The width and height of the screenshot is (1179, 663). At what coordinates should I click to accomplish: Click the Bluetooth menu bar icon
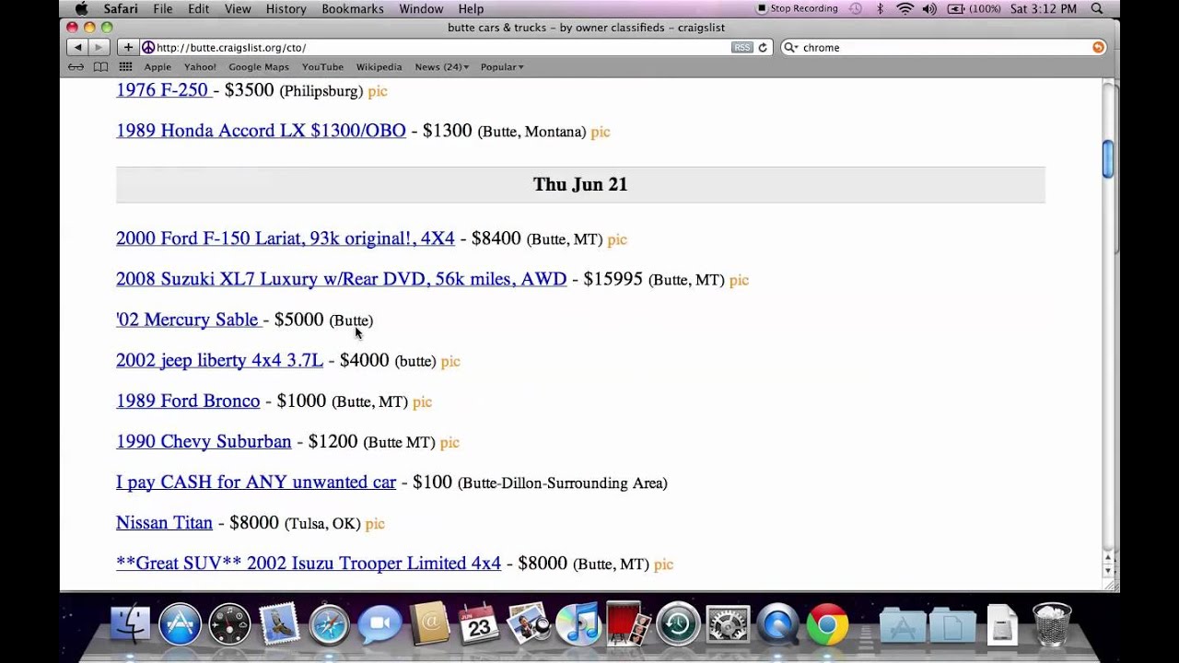(x=881, y=8)
